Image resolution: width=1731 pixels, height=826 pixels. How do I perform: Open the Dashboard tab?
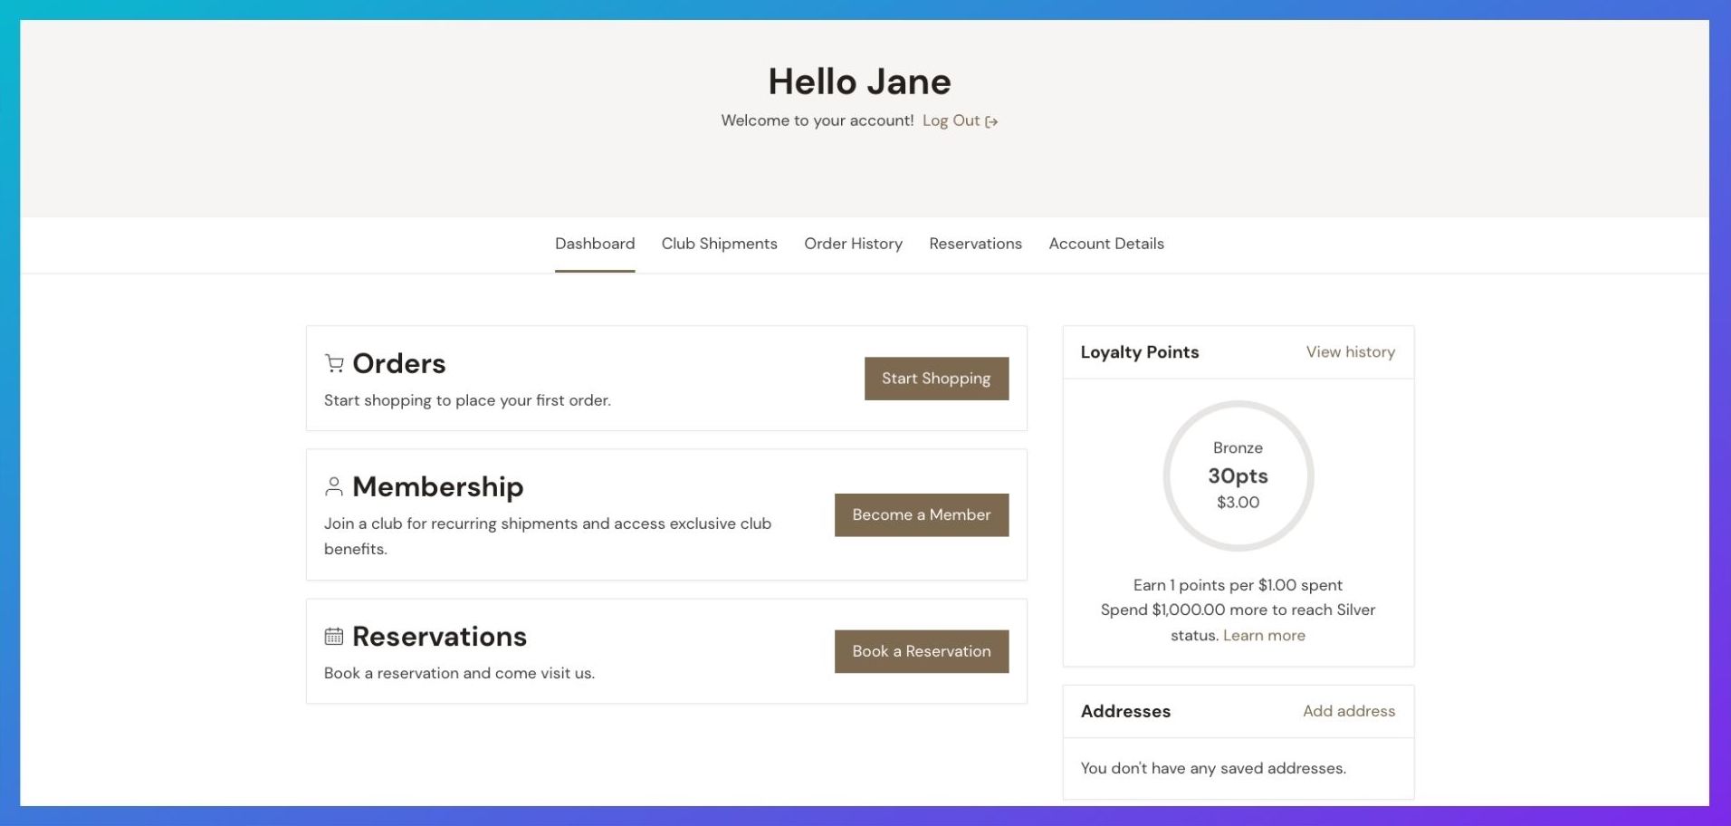[595, 244]
